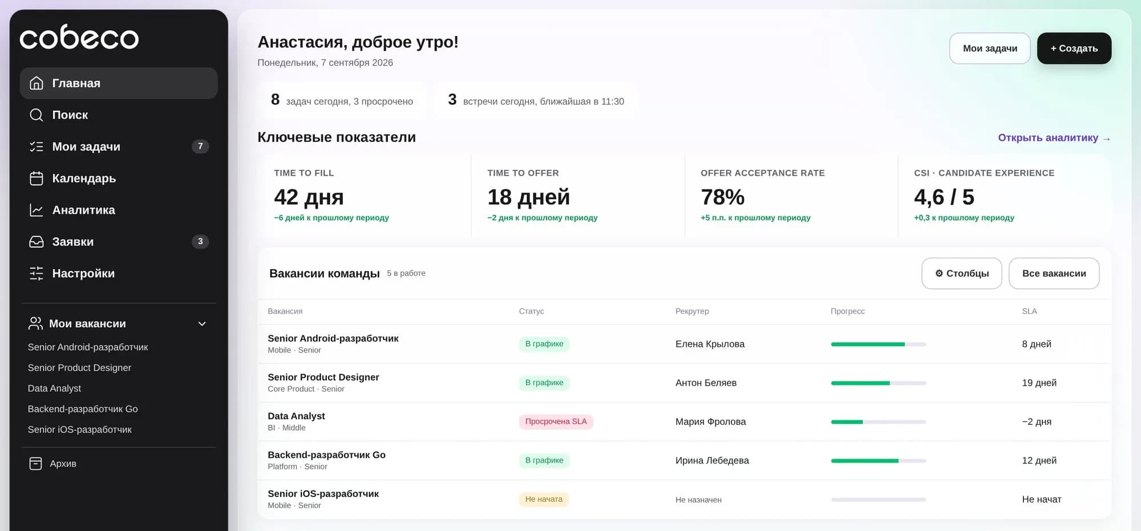This screenshot has height=531, width=1141.
Task: Click the CSI 4,6 / 5 value
Action: [944, 197]
